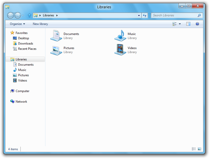The width and height of the screenshot is (210, 159).
Task: Open the Documents library icon
Action: pos(56,35)
